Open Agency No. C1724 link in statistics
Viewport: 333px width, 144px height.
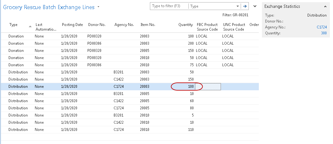pos(322,27)
